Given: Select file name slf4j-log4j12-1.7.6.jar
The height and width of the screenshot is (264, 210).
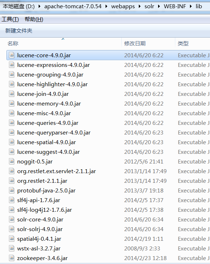Looking at the screenshot, I should pyautogui.click(x=44, y=210).
